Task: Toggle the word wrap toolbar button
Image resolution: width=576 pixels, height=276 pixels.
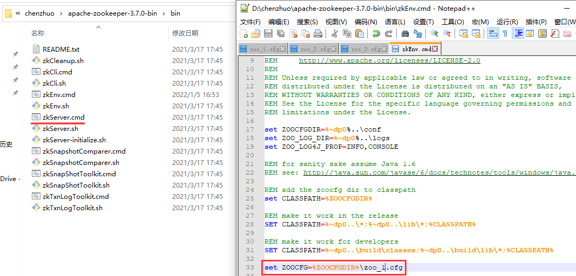Action: coord(492,33)
